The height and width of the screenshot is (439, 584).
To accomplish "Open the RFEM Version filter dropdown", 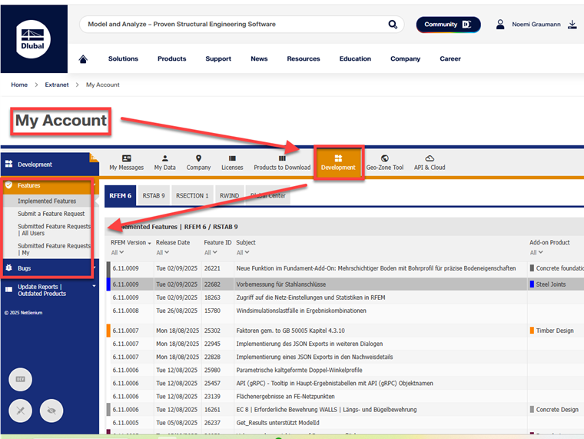I will click(x=118, y=253).
